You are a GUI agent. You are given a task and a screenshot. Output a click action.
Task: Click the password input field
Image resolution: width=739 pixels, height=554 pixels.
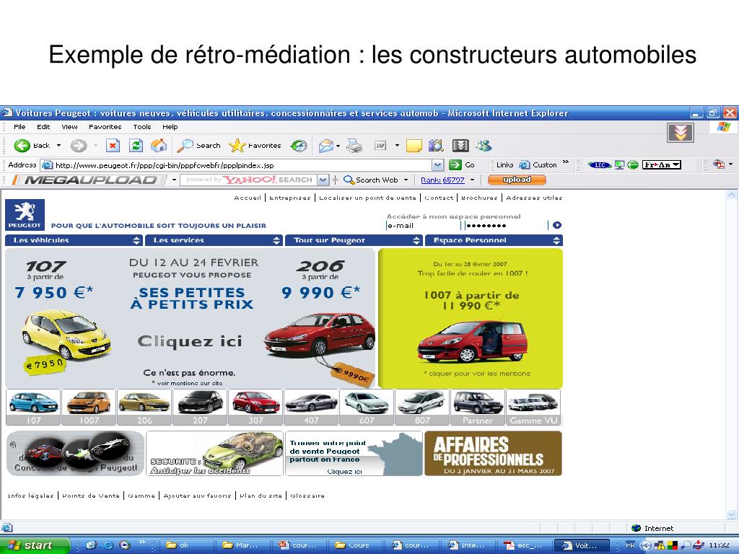506,225
